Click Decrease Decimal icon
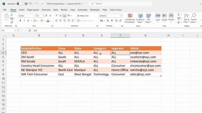Screen dimensions: 202x113 click(120, 20)
